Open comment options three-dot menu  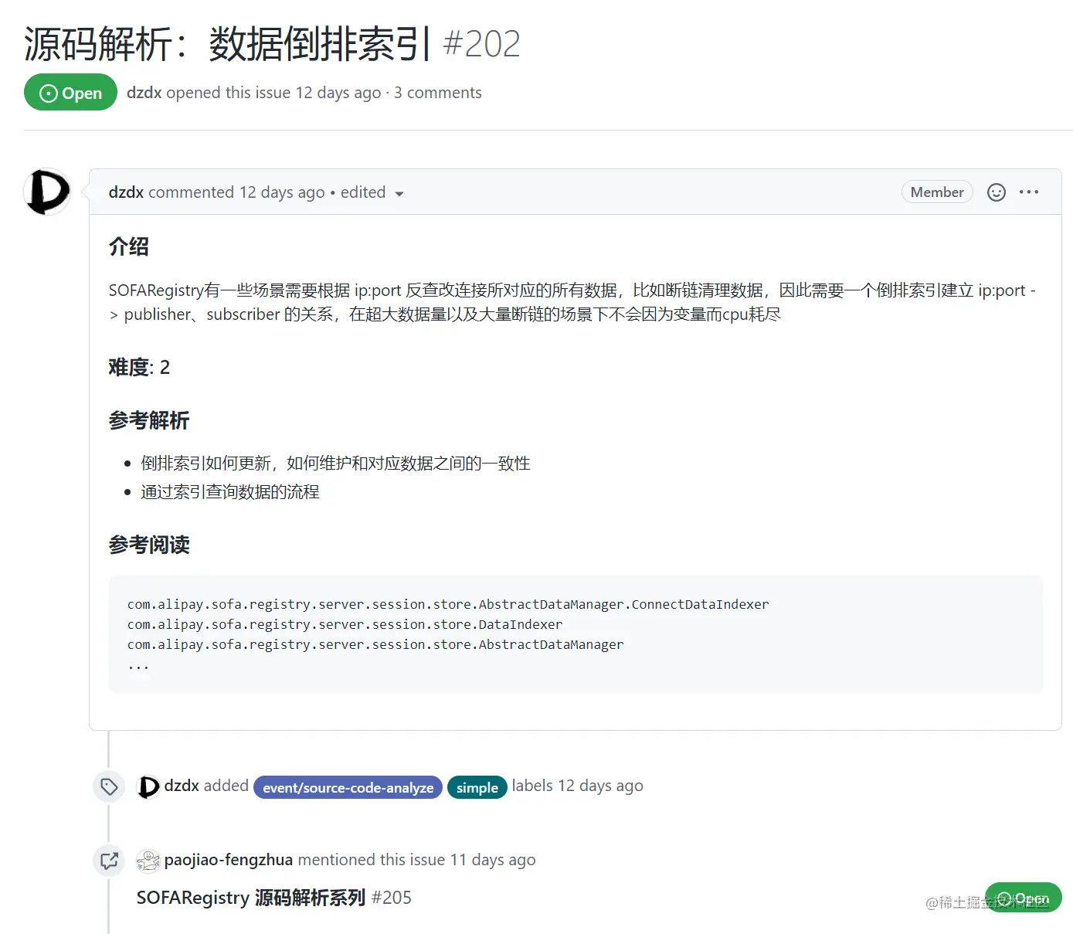coord(1029,192)
